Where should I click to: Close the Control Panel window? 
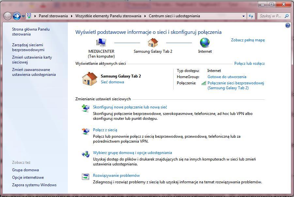click(x=284, y=4)
